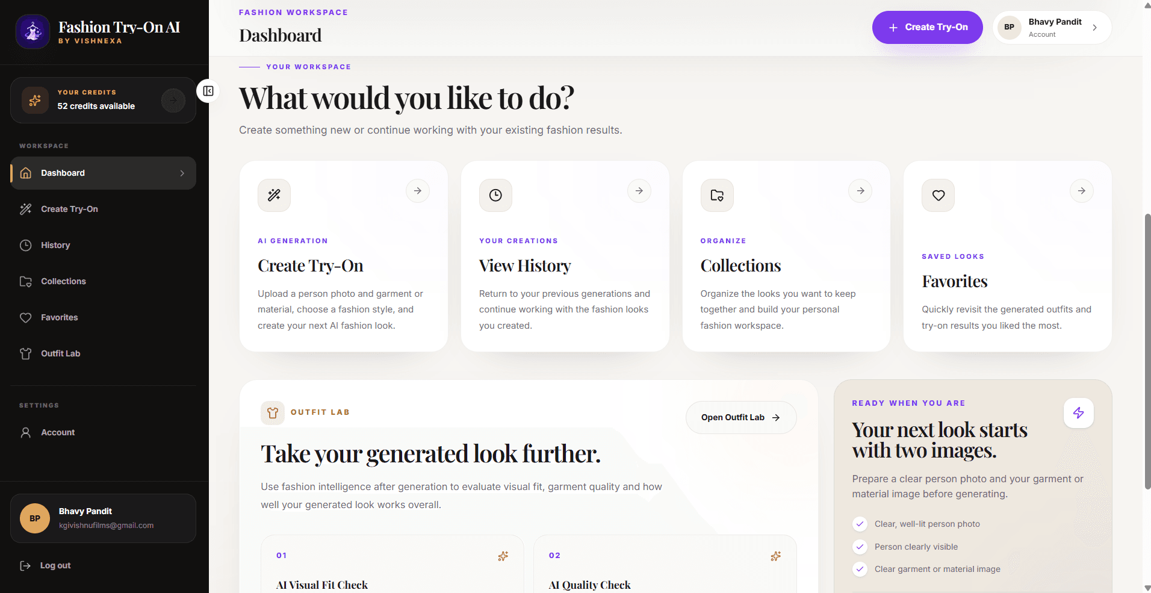Click the lightning bolt icon button

(x=1079, y=413)
